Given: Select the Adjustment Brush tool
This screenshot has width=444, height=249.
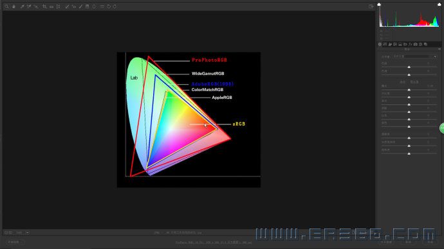Looking at the screenshot, I should click(80, 6).
